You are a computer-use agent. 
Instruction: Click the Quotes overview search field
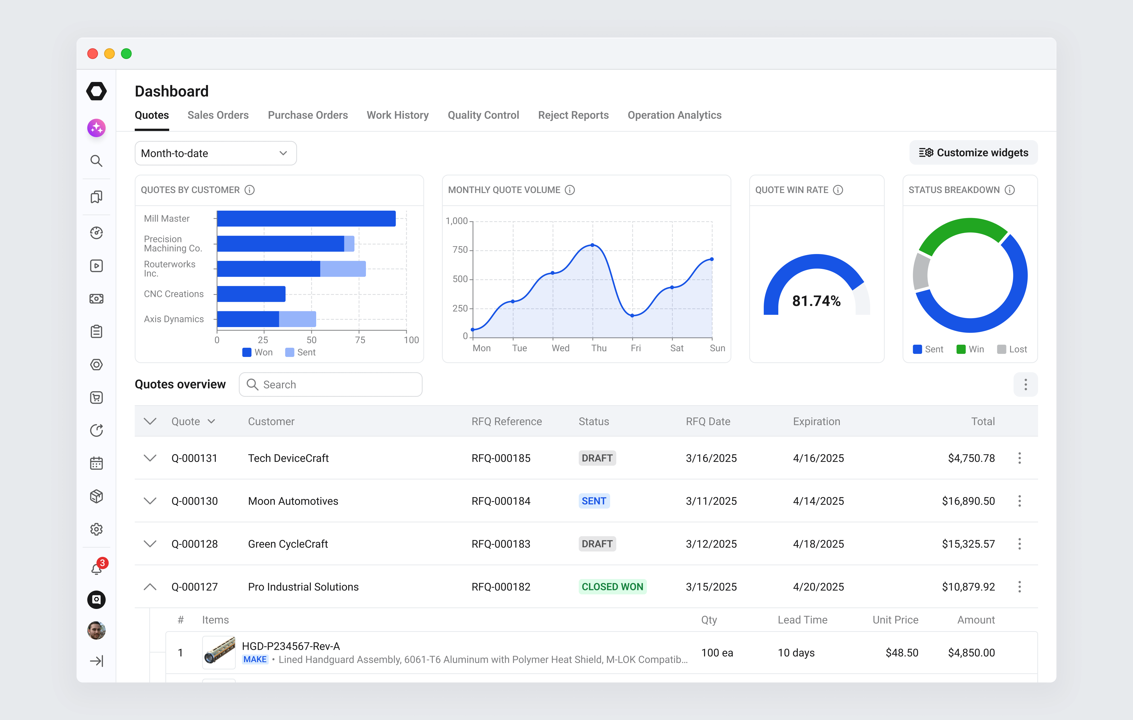[x=330, y=385]
